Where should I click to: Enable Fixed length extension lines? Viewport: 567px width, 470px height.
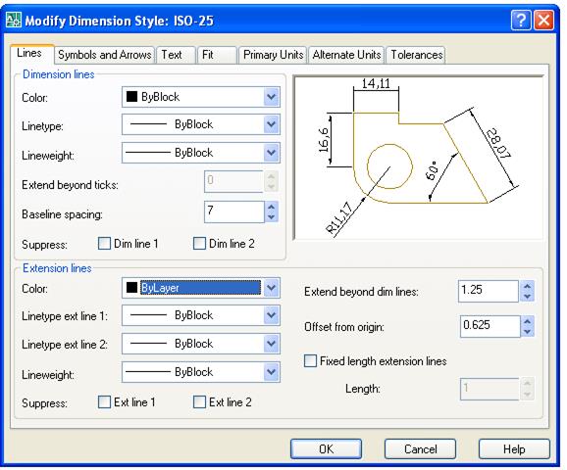310,361
